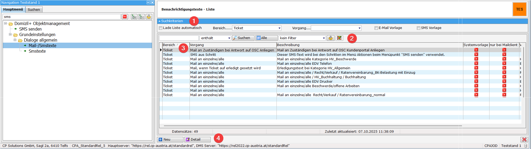Select Smstexte in the navigation tree

pos(37,51)
